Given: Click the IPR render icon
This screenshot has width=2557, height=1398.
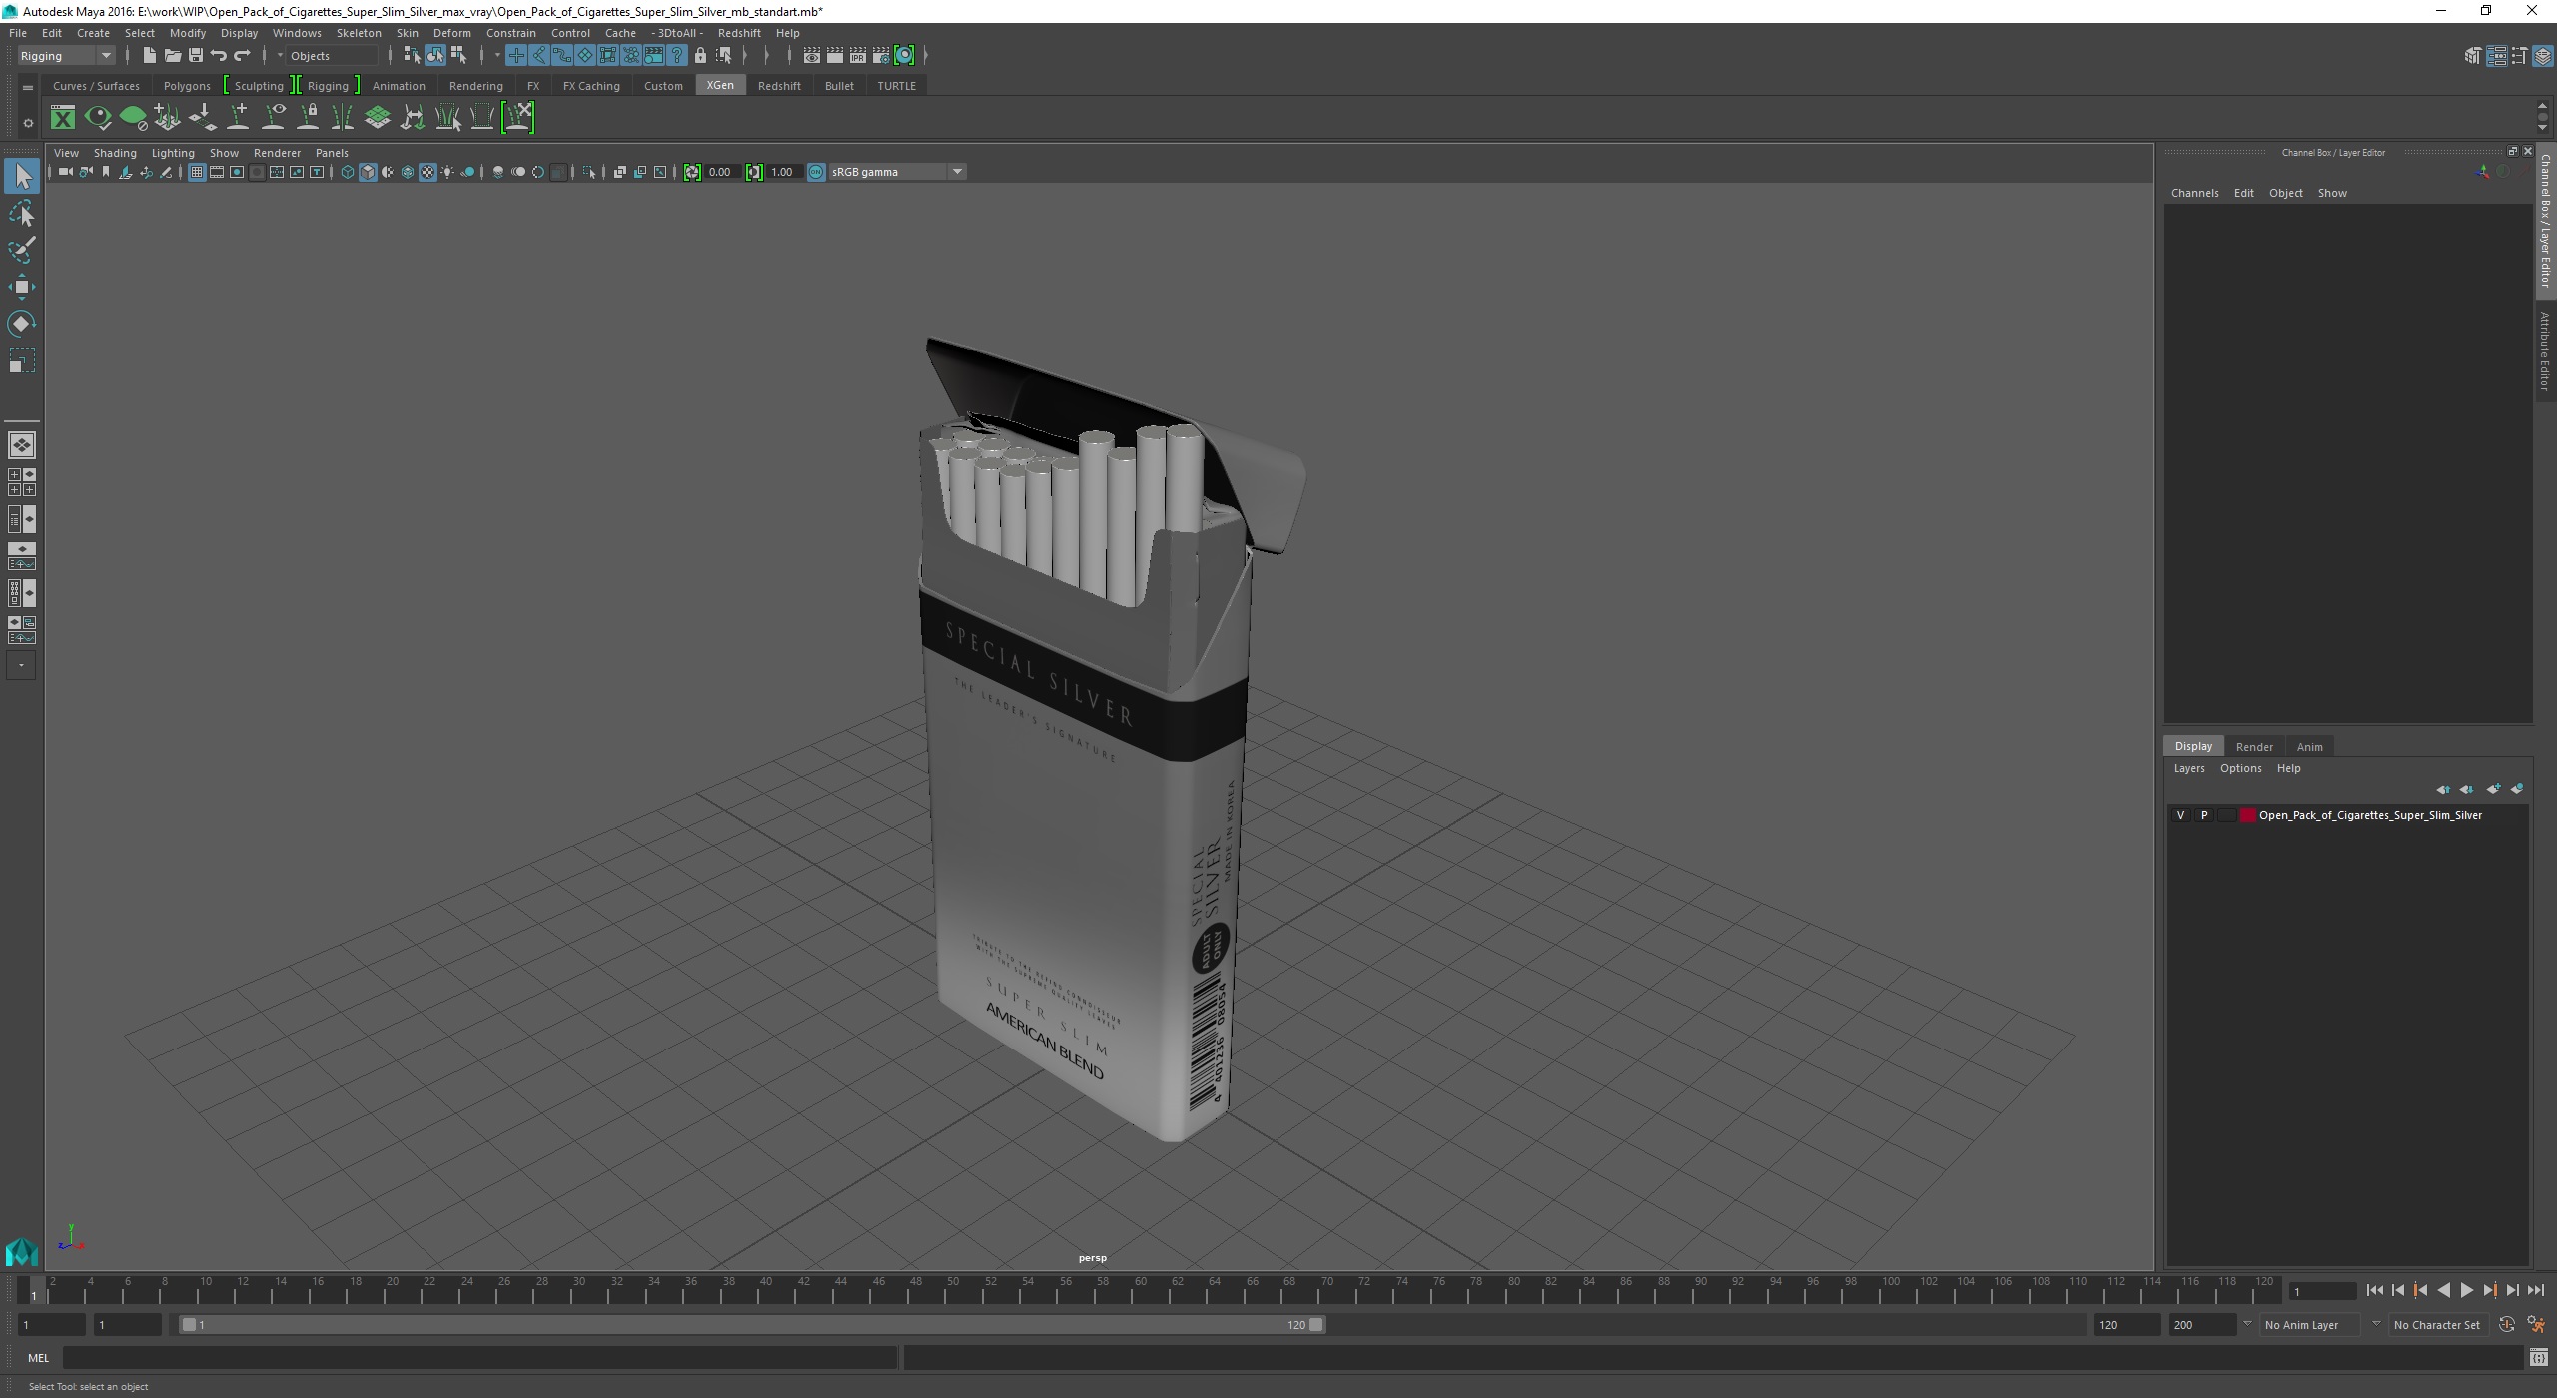Looking at the screenshot, I should pyautogui.click(x=858, y=56).
